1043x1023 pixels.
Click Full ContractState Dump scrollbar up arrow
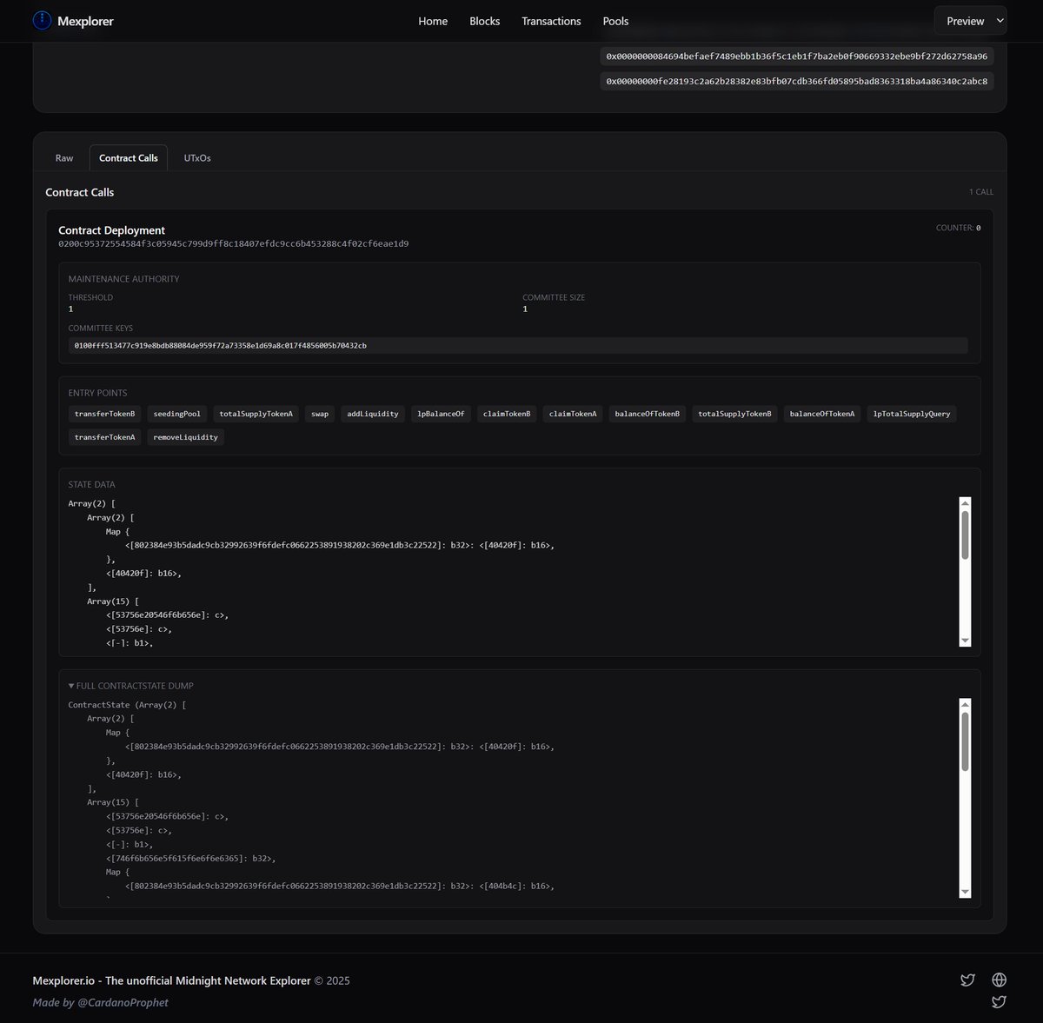coord(965,705)
